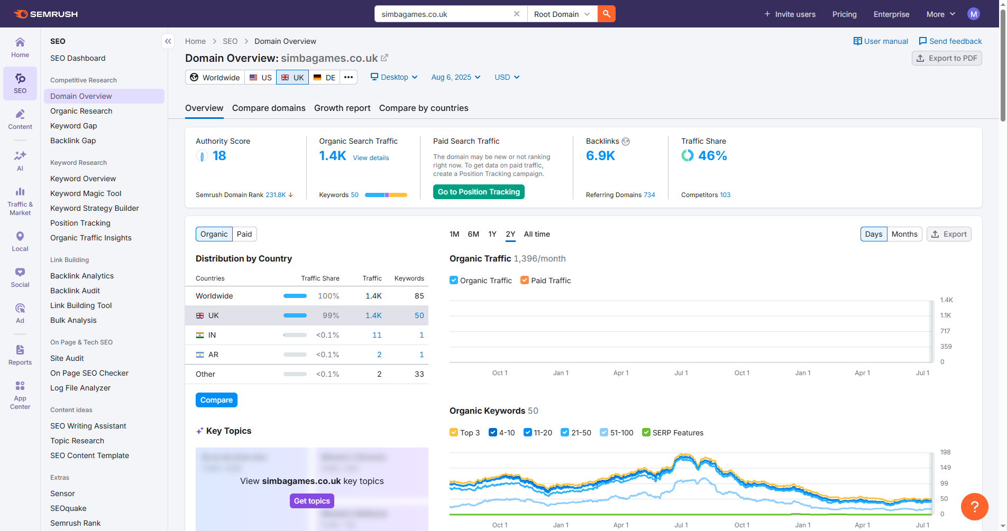Disable the SERP Features checkbox
1007x531 pixels.
tap(646, 433)
